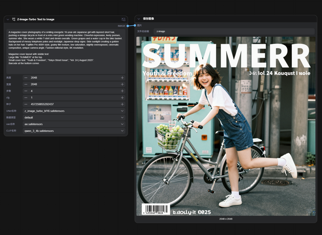
Task: Decrease cfg value with minus button
Action: pos(26,98)
